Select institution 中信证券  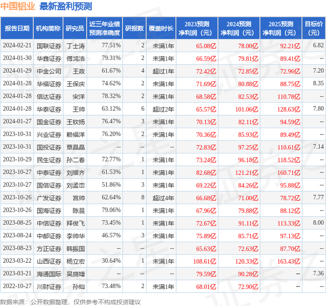(x=49, y=223)
